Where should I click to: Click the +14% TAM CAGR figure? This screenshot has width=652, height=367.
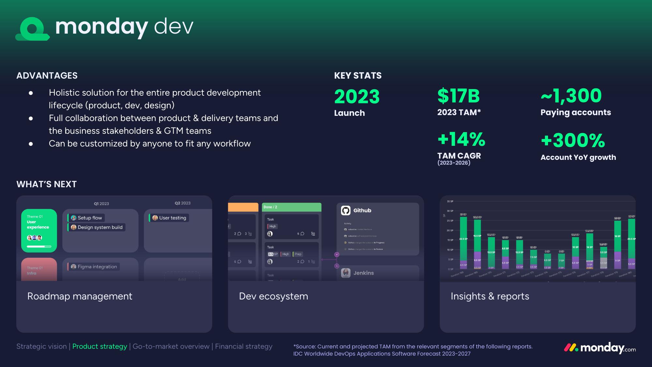(x=461, y=139)
